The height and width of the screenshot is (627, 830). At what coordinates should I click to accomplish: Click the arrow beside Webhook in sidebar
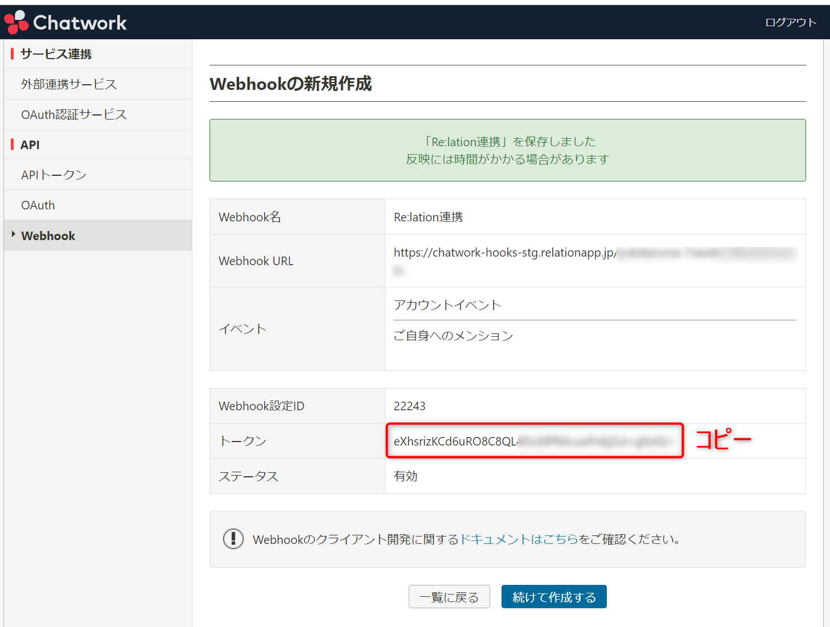(x=13, y=234)
